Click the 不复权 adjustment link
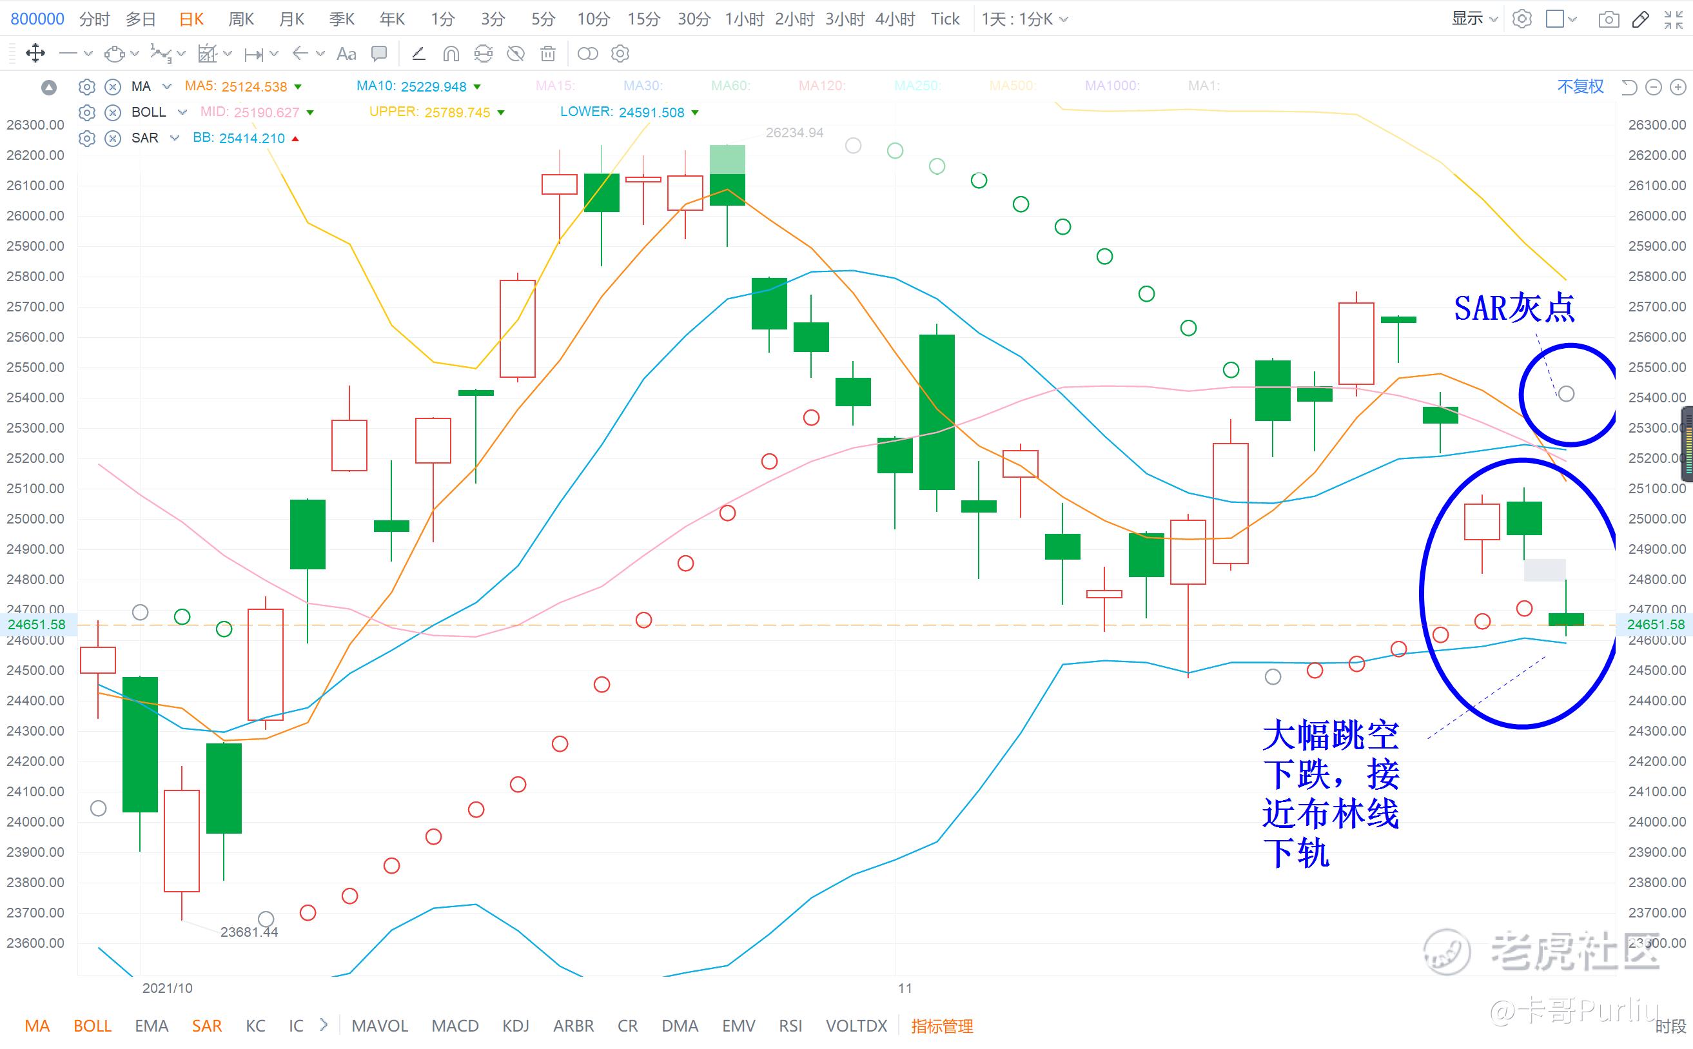Image resolution: width=1693 pixels, height=1049 pixels. pyautogui.click(x=1580, y=86)
